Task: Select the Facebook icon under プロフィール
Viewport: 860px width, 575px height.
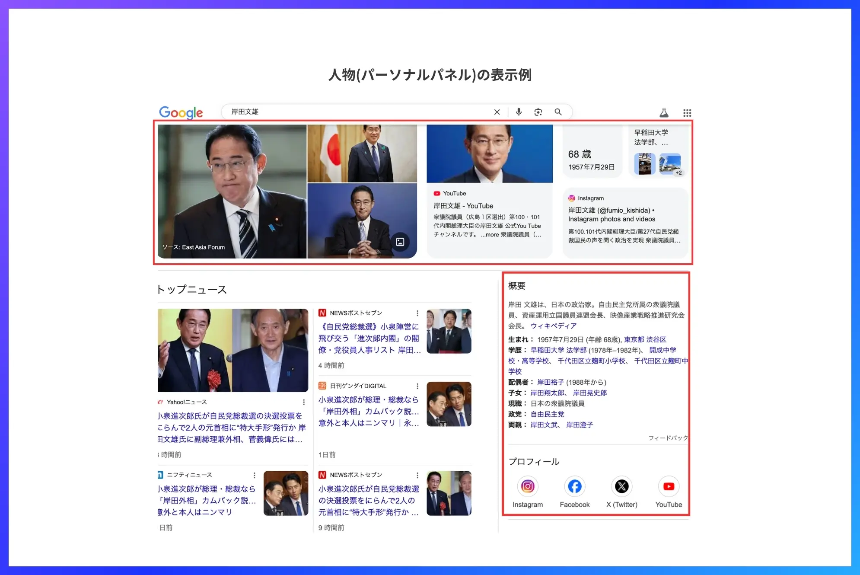Action: [x=574, y=486]
